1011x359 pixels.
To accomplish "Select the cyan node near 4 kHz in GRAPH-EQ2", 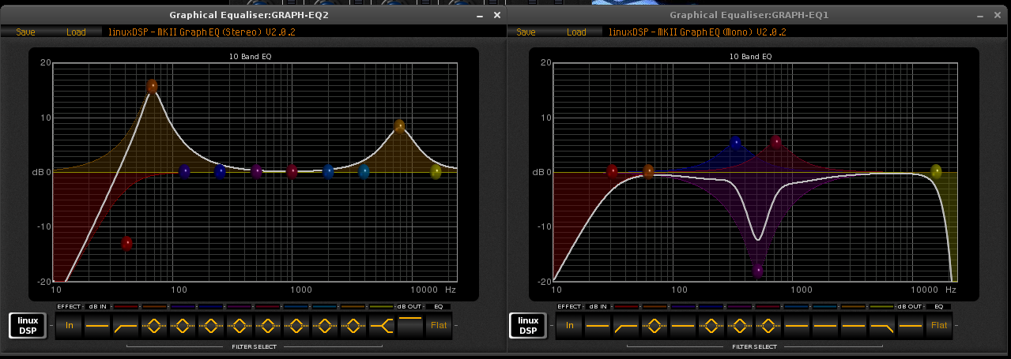I will [x=364, y=171].
